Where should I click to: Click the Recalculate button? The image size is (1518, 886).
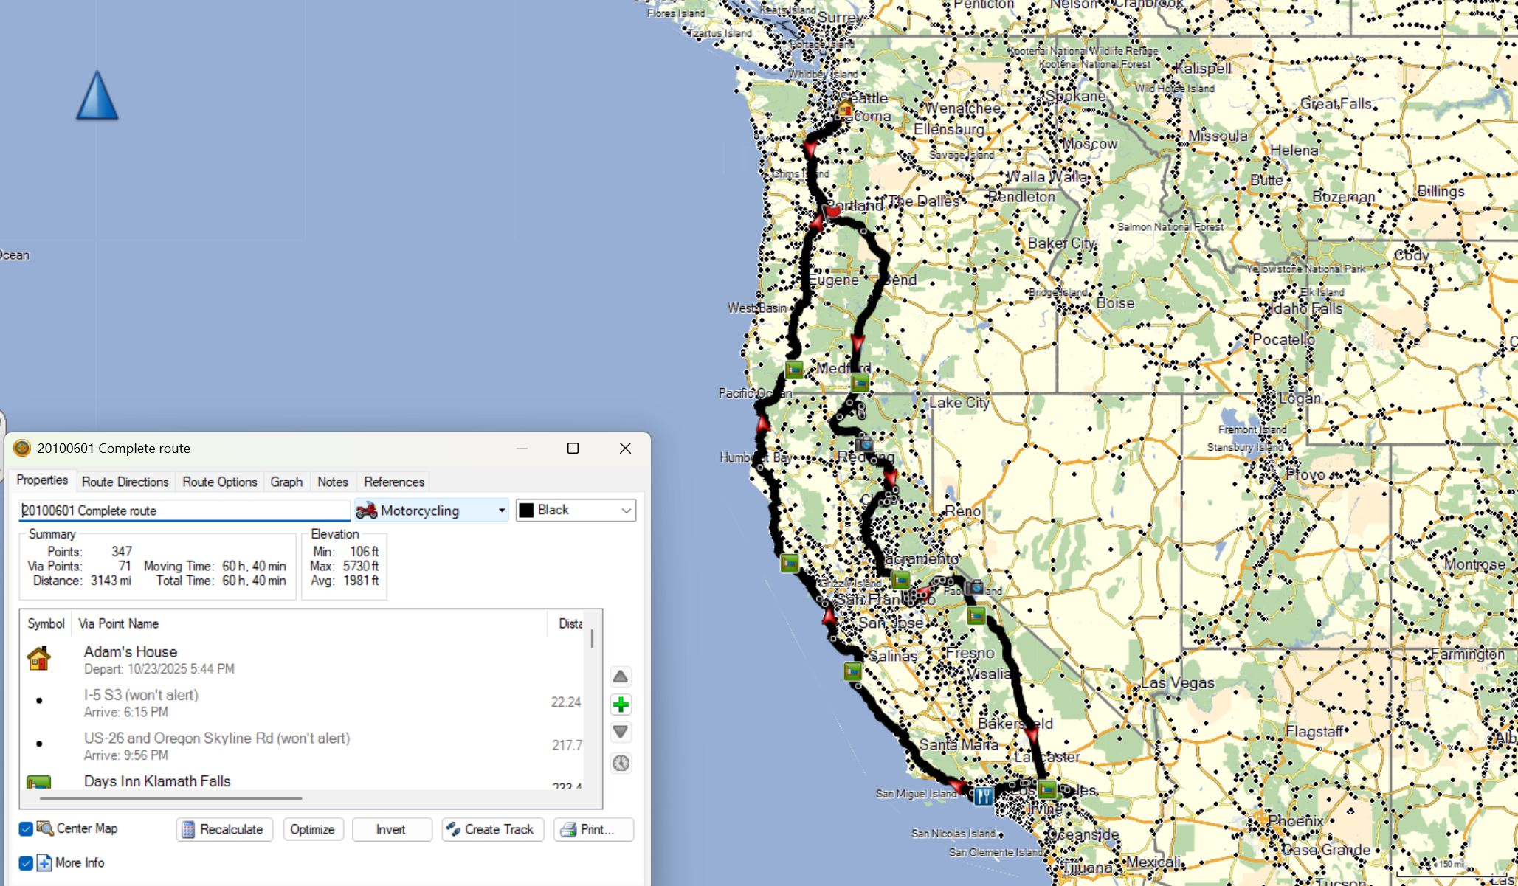[x=224, y=829]
